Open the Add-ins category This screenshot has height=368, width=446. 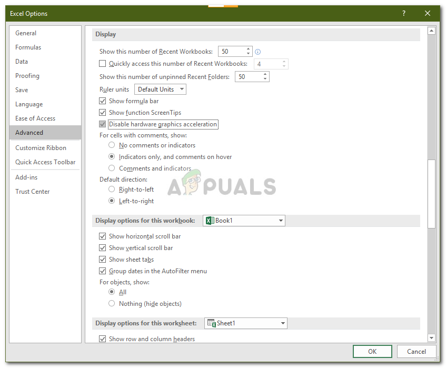point(45,177)
